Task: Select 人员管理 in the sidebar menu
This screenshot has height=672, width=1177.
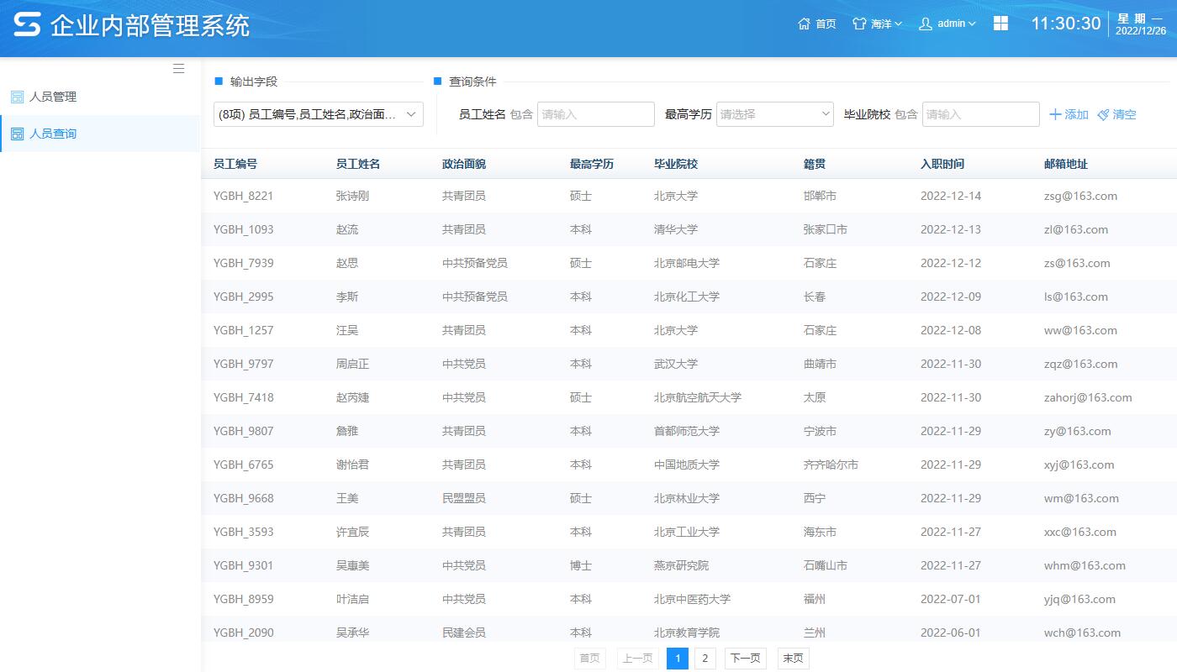Action: tap(53, 96)
